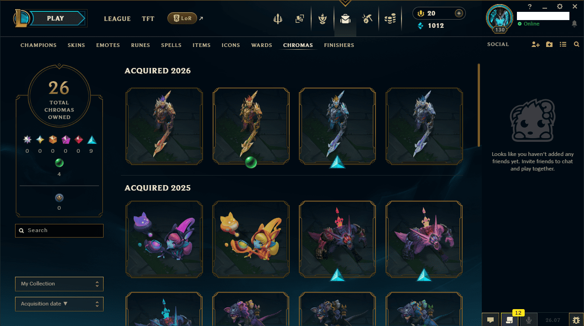Switch to the Finishers tab
This screenshot has width=584, height=326.
[339, 45]
